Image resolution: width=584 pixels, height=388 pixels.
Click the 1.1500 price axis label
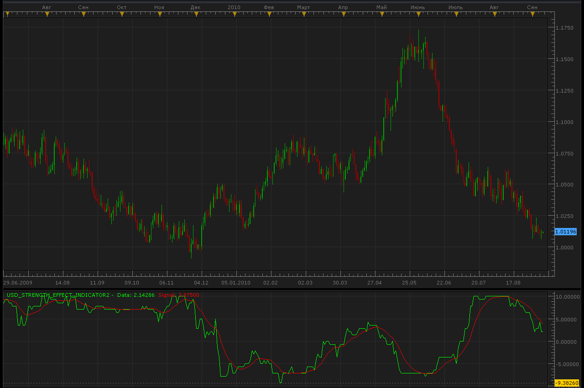coord(564,60)
